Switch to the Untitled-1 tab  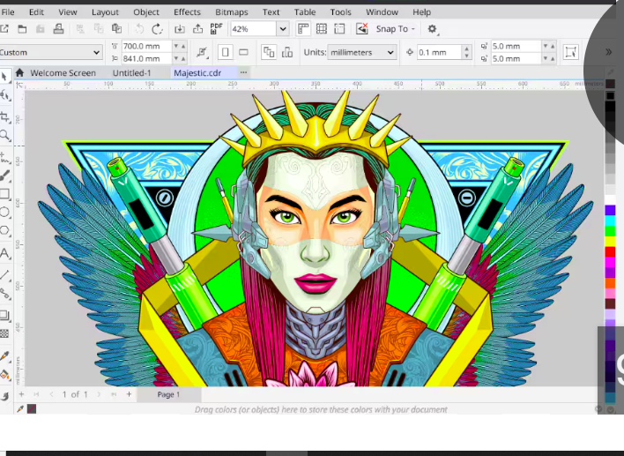pos(131,73)
